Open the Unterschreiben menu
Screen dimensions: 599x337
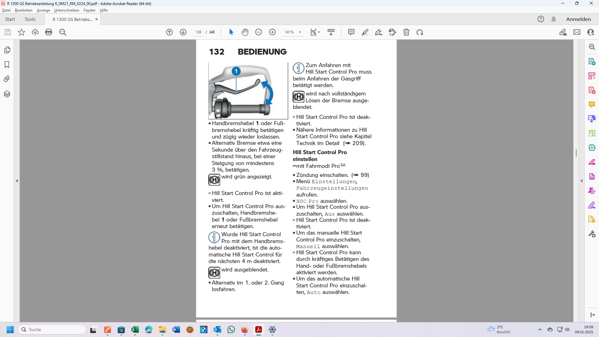tap(67, 10)
